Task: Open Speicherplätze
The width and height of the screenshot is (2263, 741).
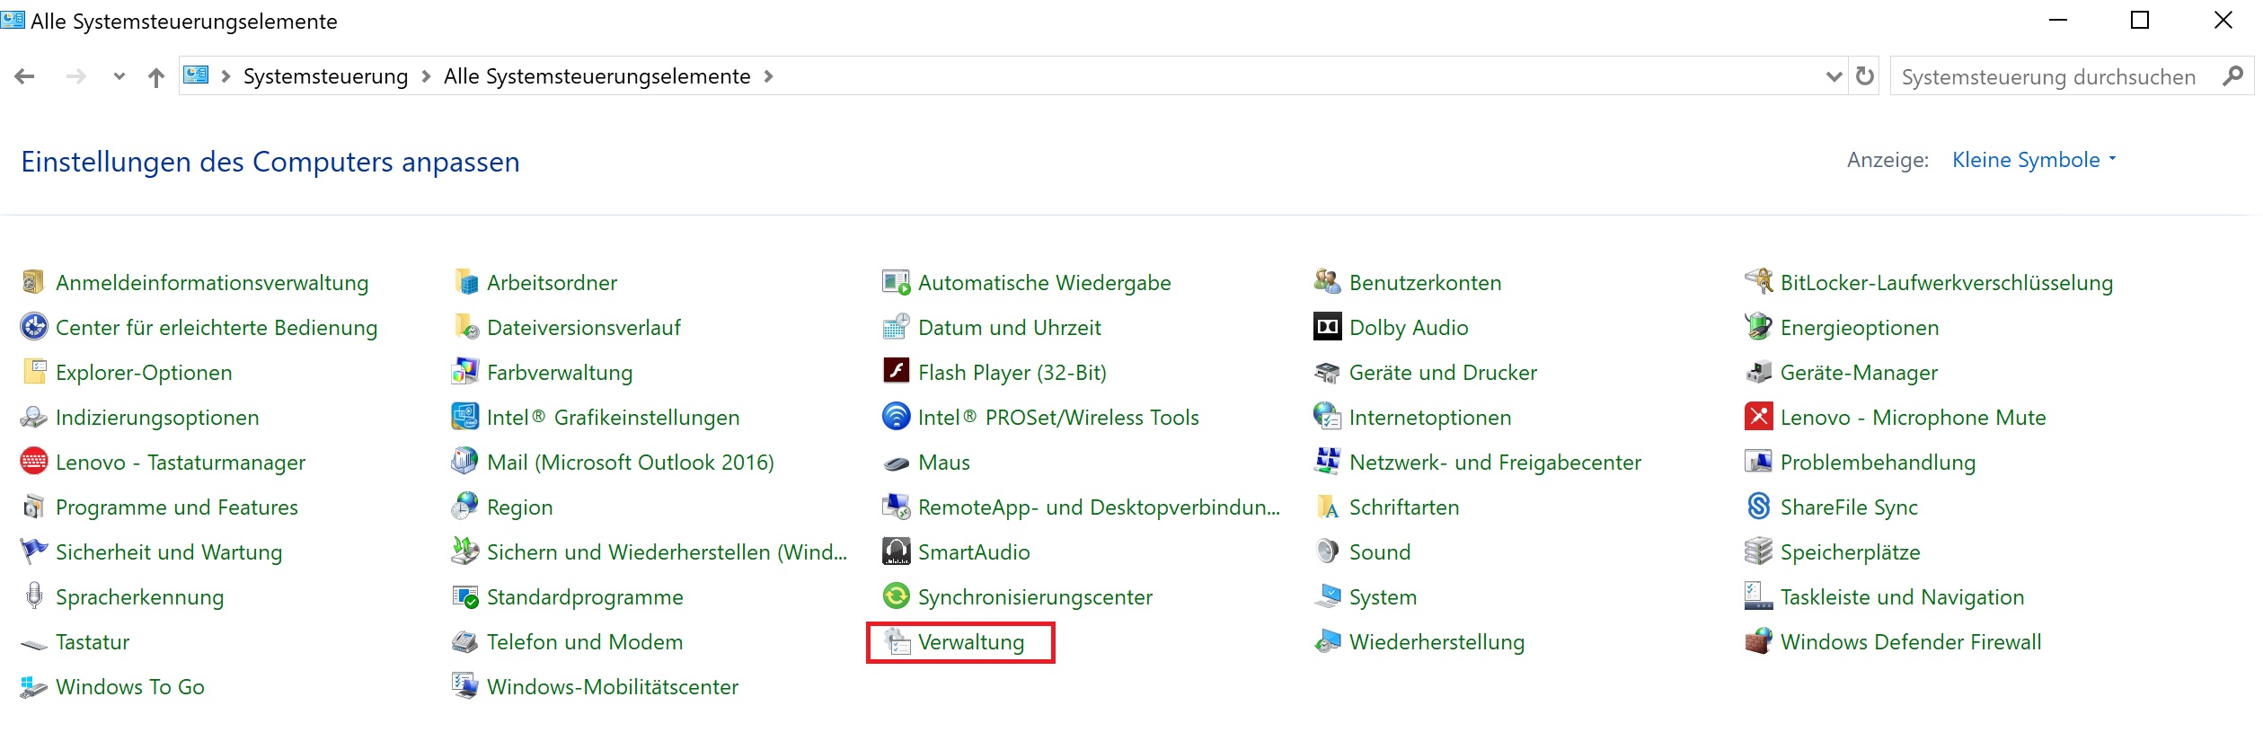Action: [x=1850, y=552]
